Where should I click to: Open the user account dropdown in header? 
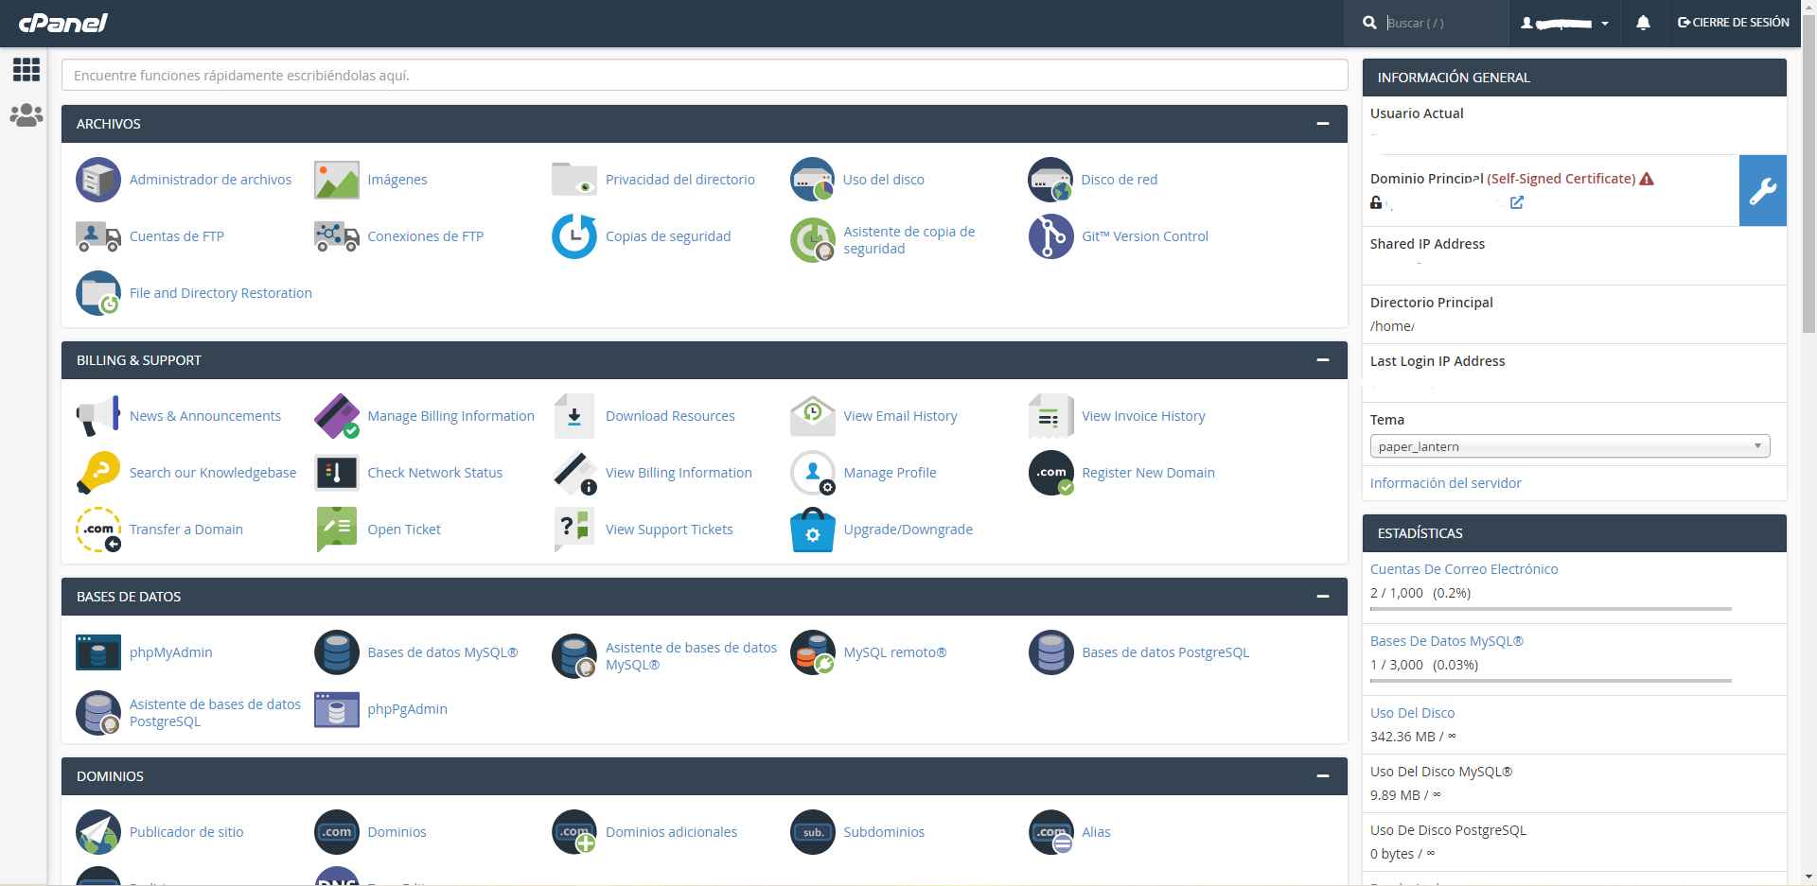tap(1564, 23)
